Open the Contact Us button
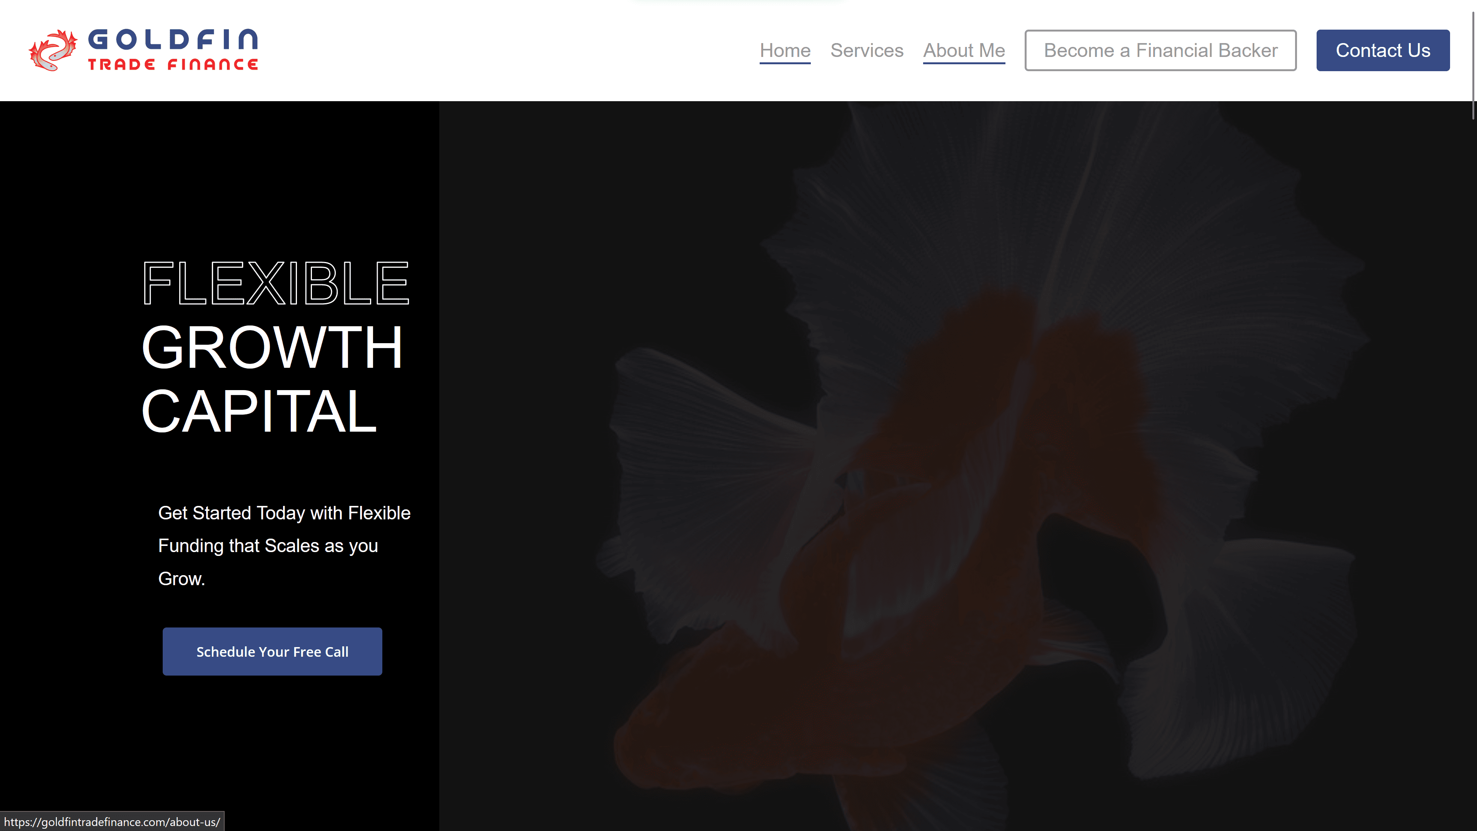The image size is (1477, 831). pyautogui.click(x=1383, y=50)
